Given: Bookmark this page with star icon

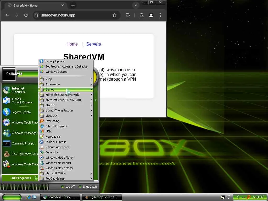Looking at the screenshot, I should click(x=114, y=15).
